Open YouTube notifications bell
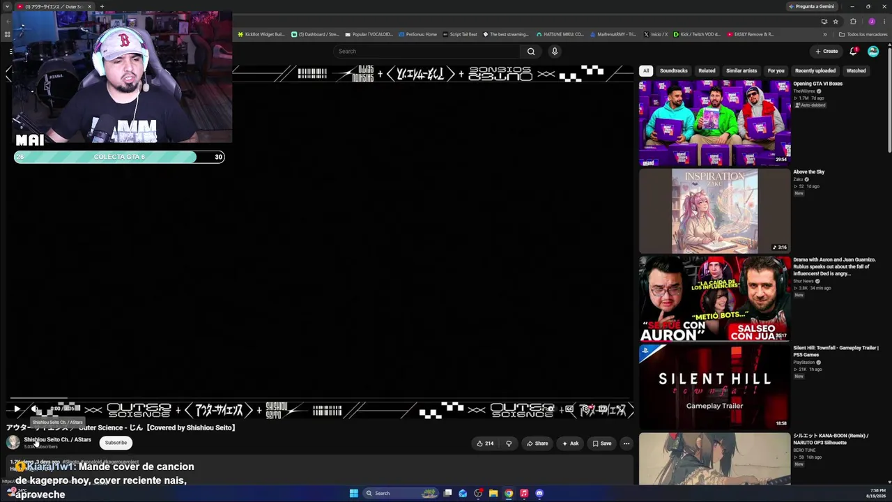The width and height of the screenshot is (892, 502). [x=854, y=51]
